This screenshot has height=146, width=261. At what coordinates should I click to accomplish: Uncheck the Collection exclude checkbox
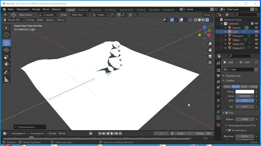(252, 24)
